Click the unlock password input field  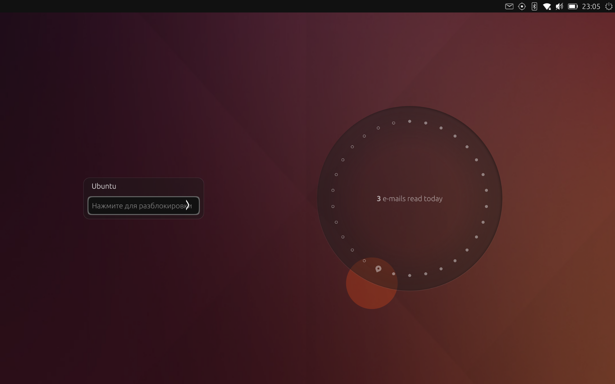(x=138, y=206)
